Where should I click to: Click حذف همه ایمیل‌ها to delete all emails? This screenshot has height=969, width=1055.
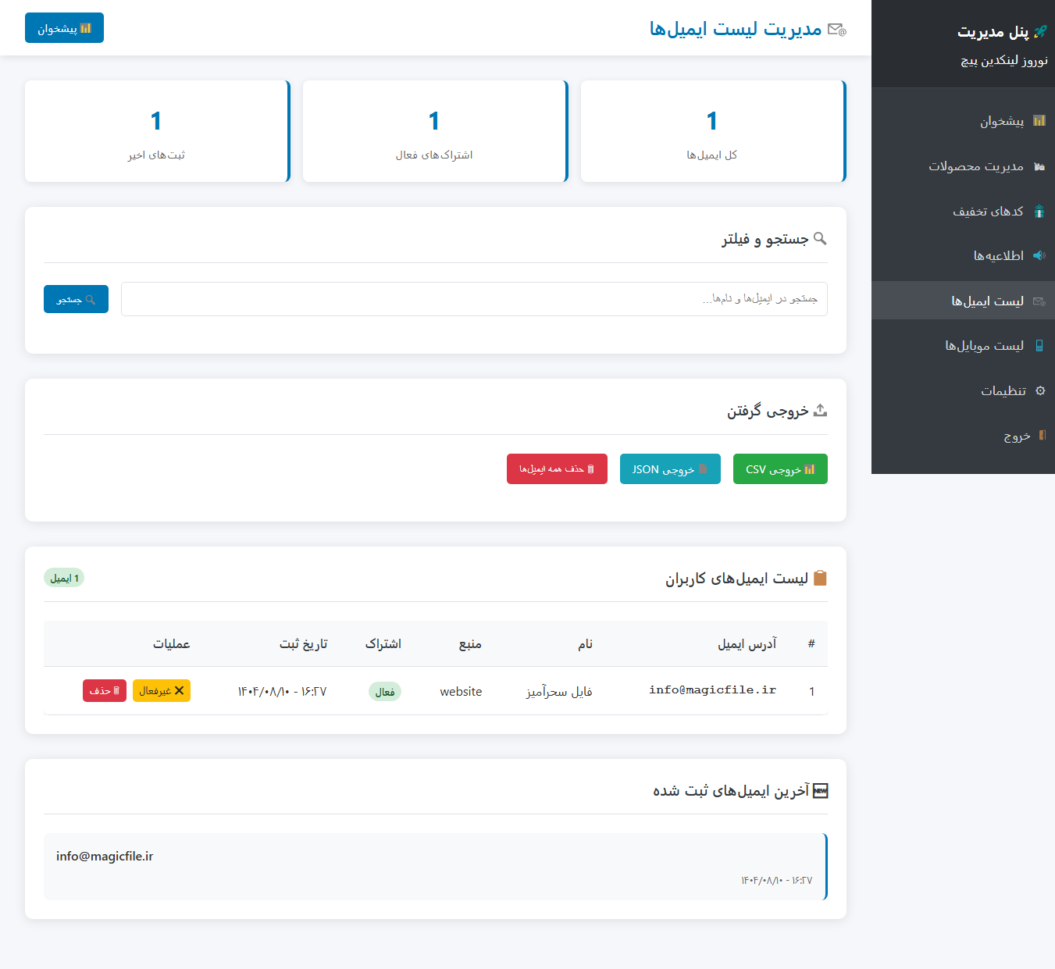pos(557,468)
